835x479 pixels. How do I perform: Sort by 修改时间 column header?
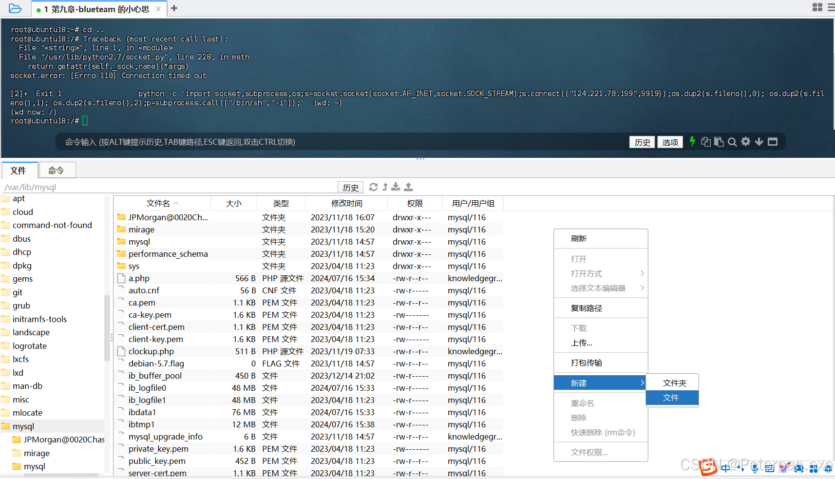pyautogui.click(x=346, y=203)
